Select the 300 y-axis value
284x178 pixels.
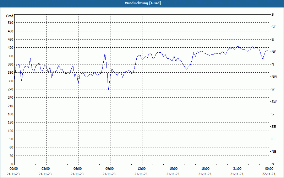pyautogui.click(x=11, y=81)
